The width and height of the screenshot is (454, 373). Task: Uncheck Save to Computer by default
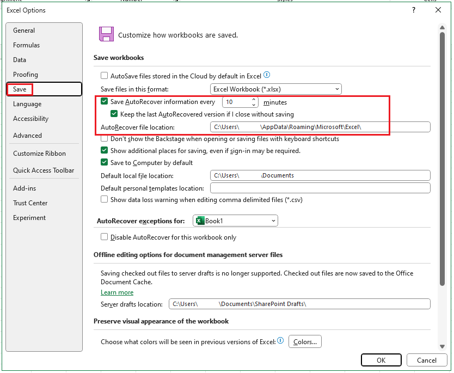[x=104, y=162]
